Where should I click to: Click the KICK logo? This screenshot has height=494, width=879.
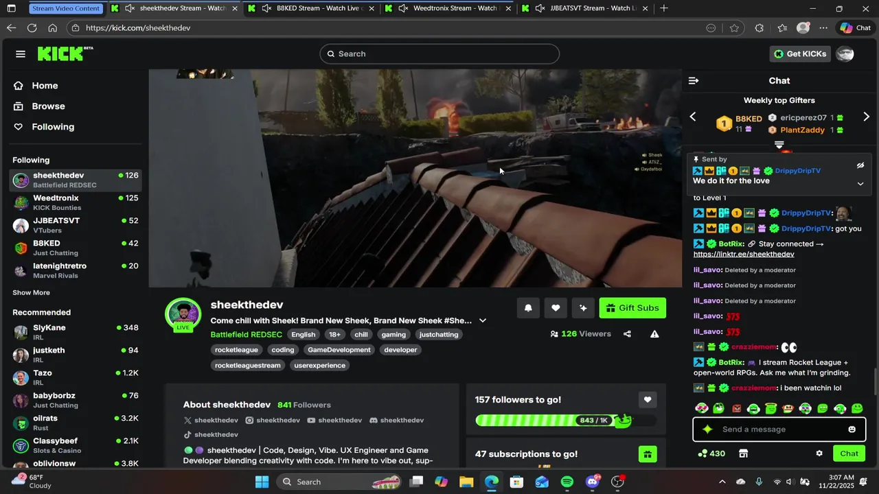65,54
